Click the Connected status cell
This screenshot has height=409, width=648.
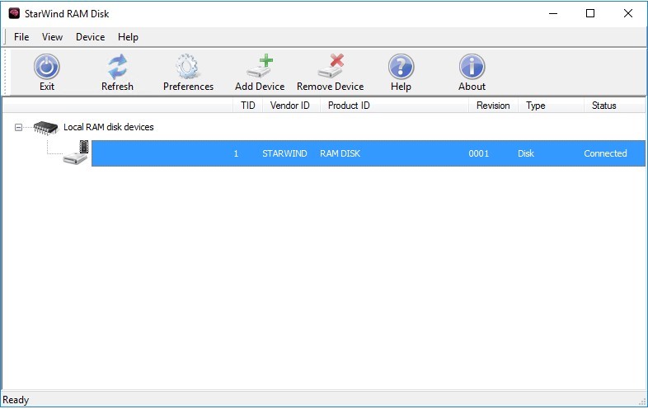pos(605,153)
